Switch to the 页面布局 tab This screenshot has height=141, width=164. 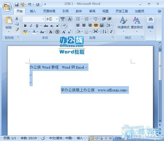click(49, 11)
